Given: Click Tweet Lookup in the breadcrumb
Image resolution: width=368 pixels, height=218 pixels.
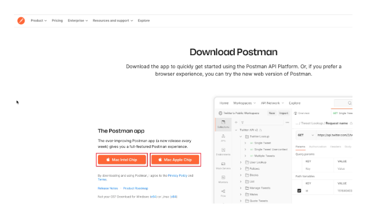Looking at the screenshot, I should pos(312,123).
